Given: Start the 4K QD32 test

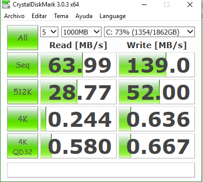Looking at the screenshot, I should (x=23, y=146).
